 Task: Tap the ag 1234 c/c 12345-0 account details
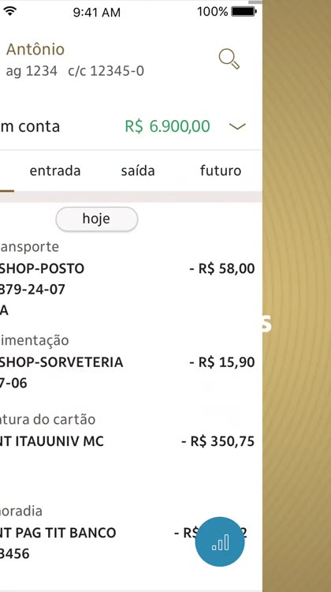pyautogui.click(x=75, y=71)
